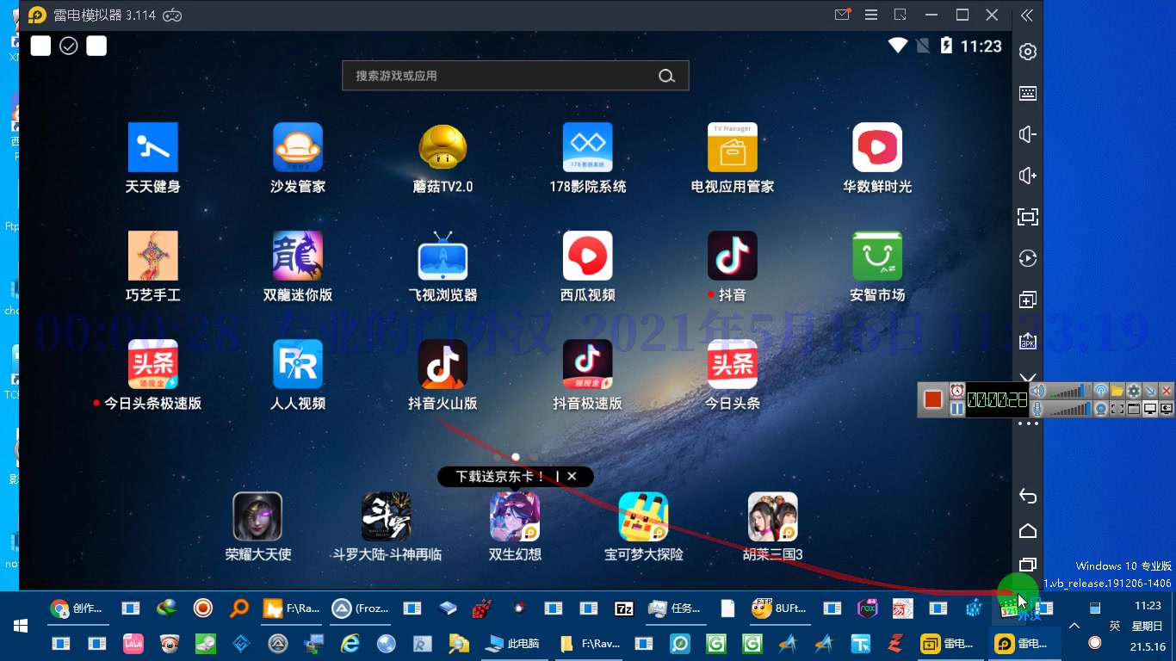Image resolution: width=1176 pixels, height=661 pixels.
Task: Adjust recorder microphone volume bar
Action: click(x=1070, y=409)
